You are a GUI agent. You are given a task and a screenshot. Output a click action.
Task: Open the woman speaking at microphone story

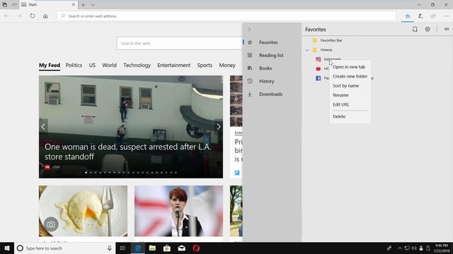pyautogui.click(x=178, y=211)
